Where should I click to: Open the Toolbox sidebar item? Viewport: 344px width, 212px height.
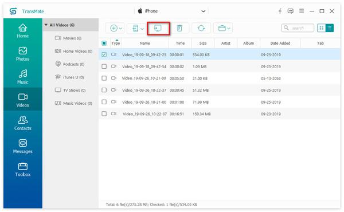pos(22,170)
